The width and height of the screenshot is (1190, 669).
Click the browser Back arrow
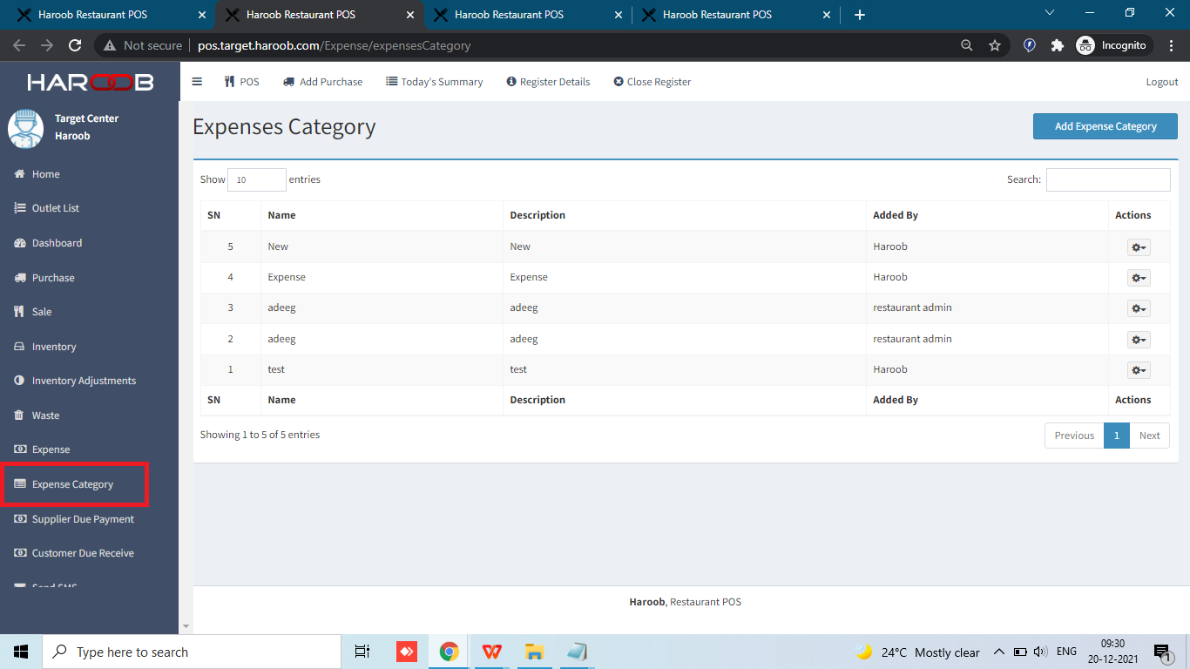click(19, 45)
